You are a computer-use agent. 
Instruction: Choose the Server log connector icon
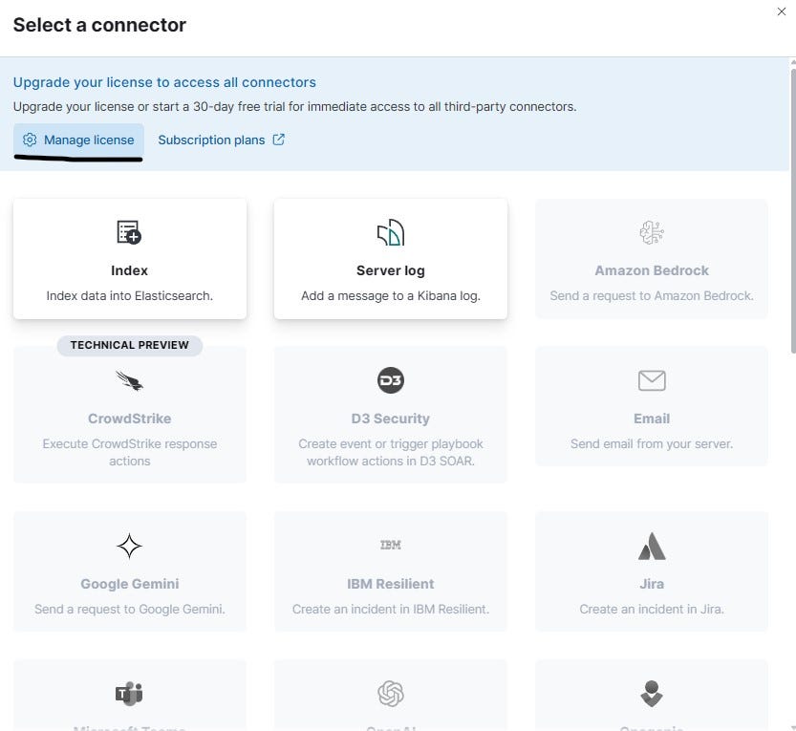click(x=391, y=232)
